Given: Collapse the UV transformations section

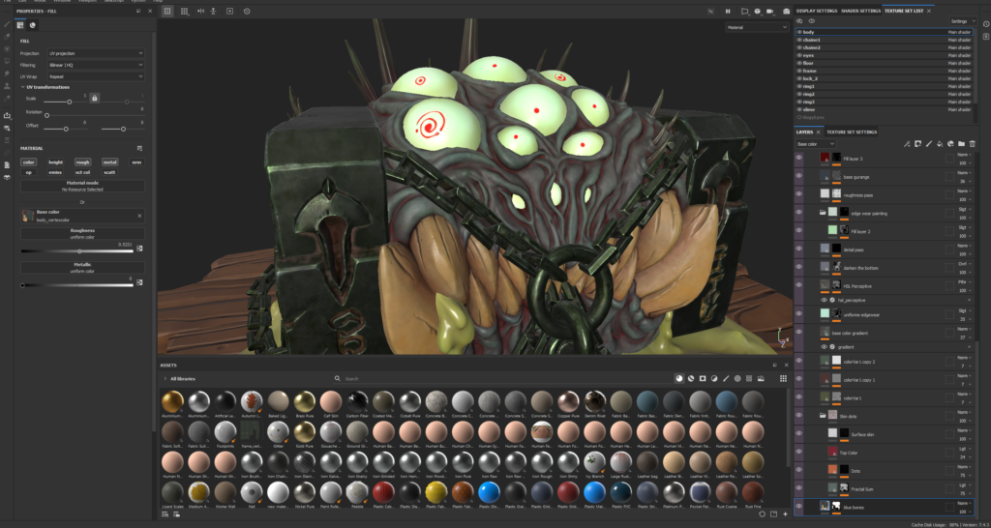Looking at the screenshot, I should click(23, 87).
